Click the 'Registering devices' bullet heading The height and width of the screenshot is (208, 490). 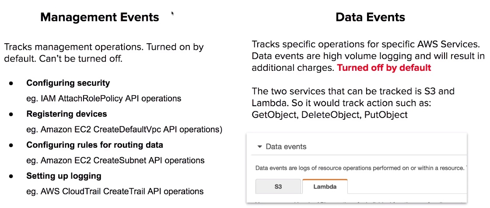pyautogui.click(x=66, y=114)
